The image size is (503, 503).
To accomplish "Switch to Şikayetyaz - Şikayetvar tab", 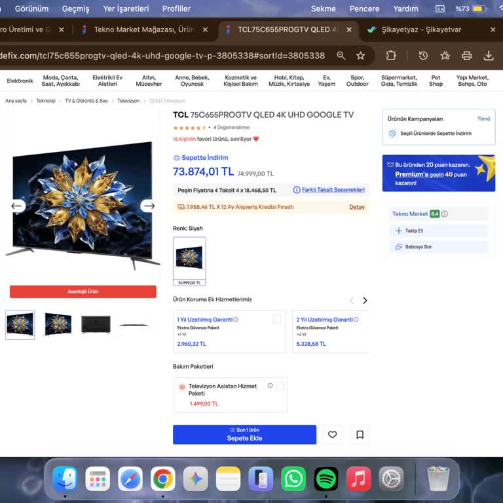I will 421,29.
